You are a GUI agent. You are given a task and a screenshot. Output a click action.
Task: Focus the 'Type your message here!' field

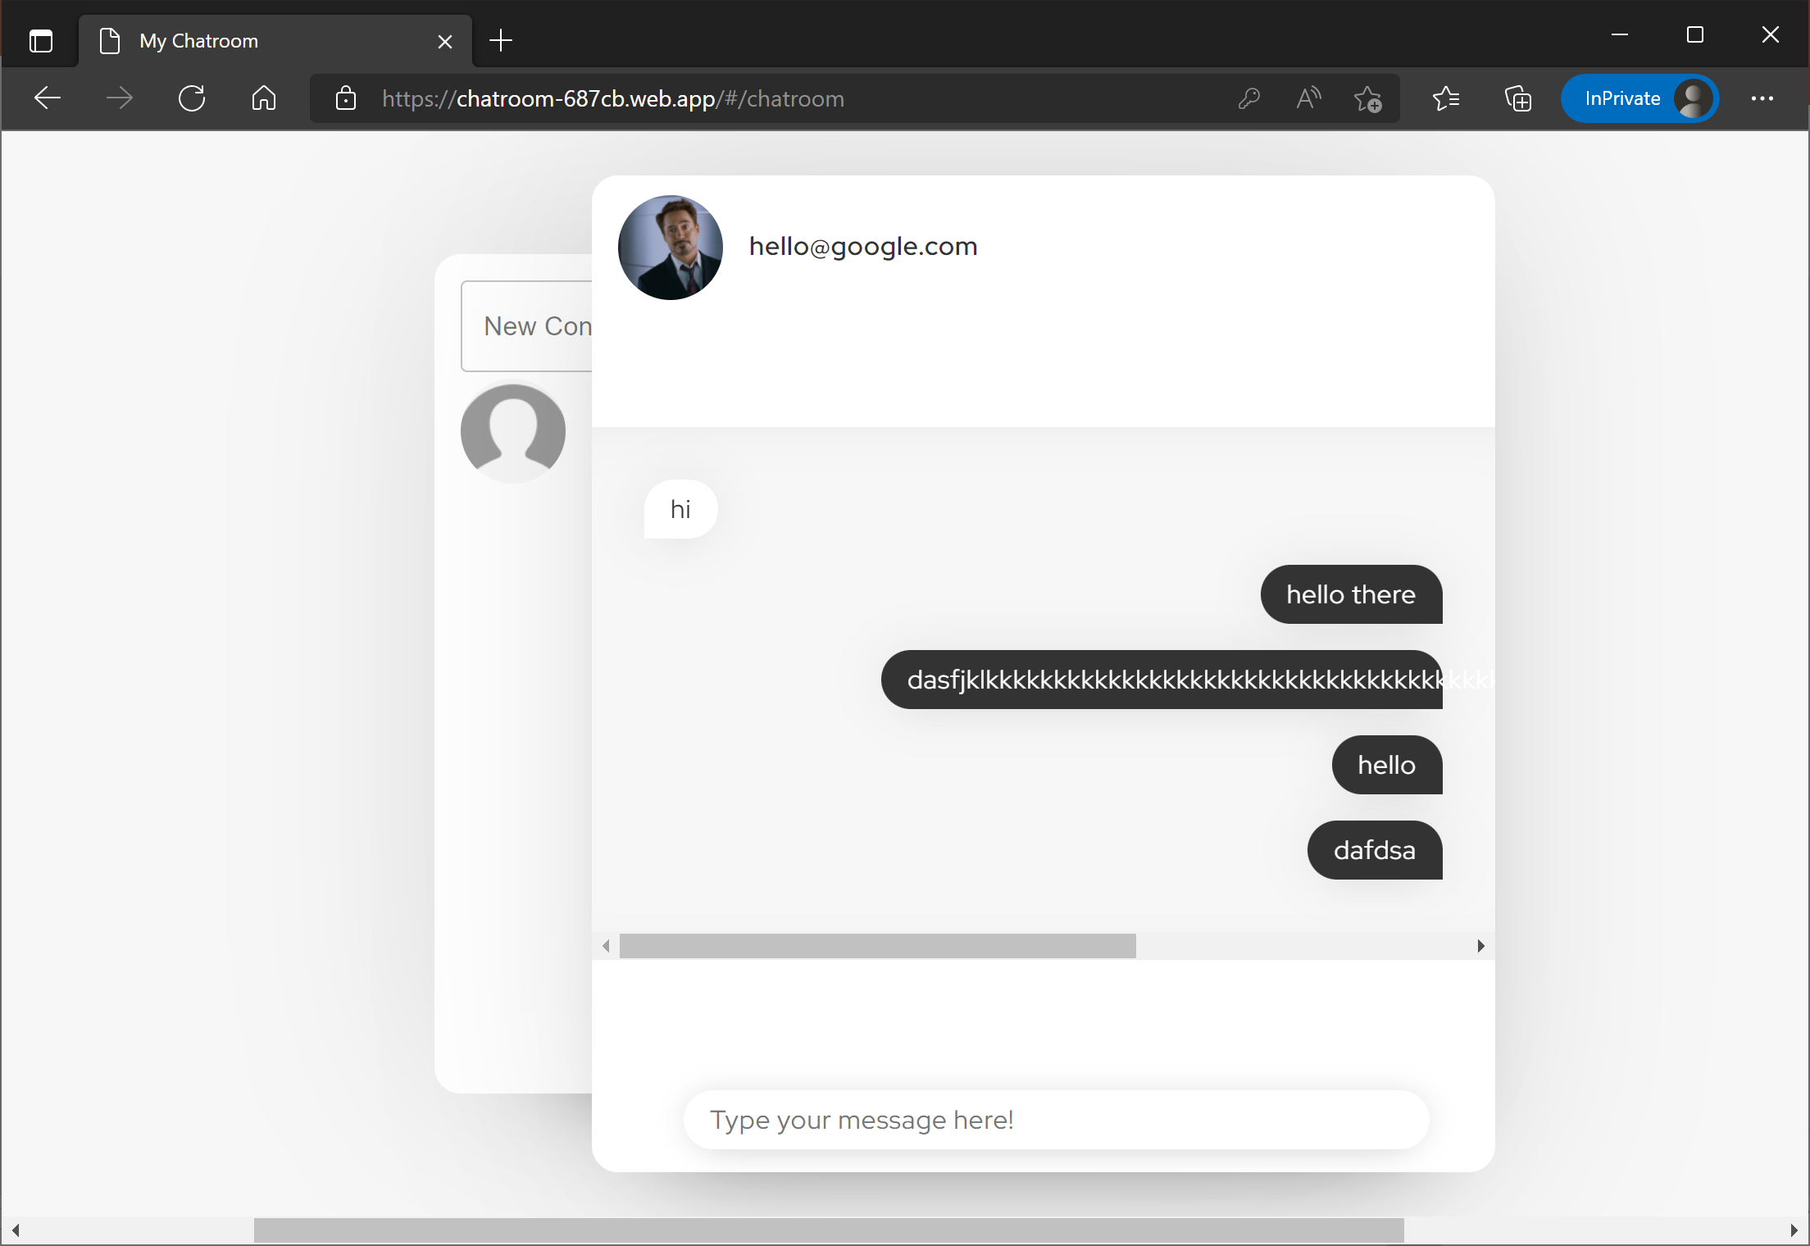(1057, 1120)
